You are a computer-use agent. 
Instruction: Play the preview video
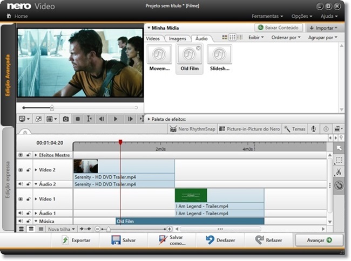click(x=116, y=119)
